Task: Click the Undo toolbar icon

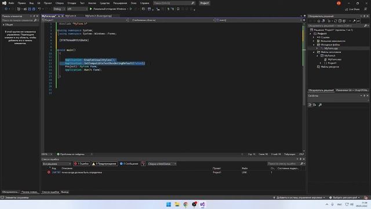Action: pyautogui.click(x=39, y=9)
